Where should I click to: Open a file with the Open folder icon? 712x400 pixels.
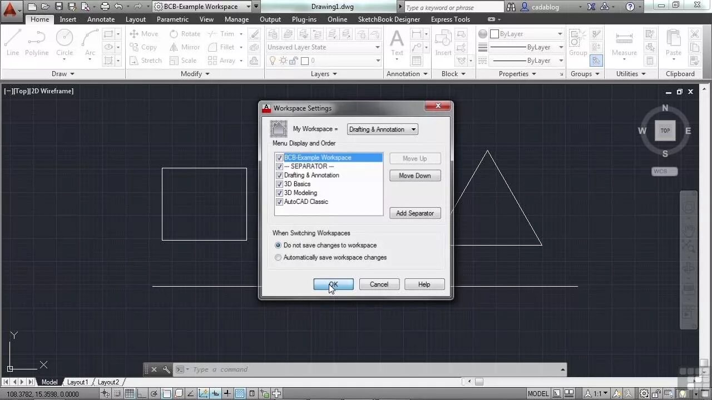46,7
